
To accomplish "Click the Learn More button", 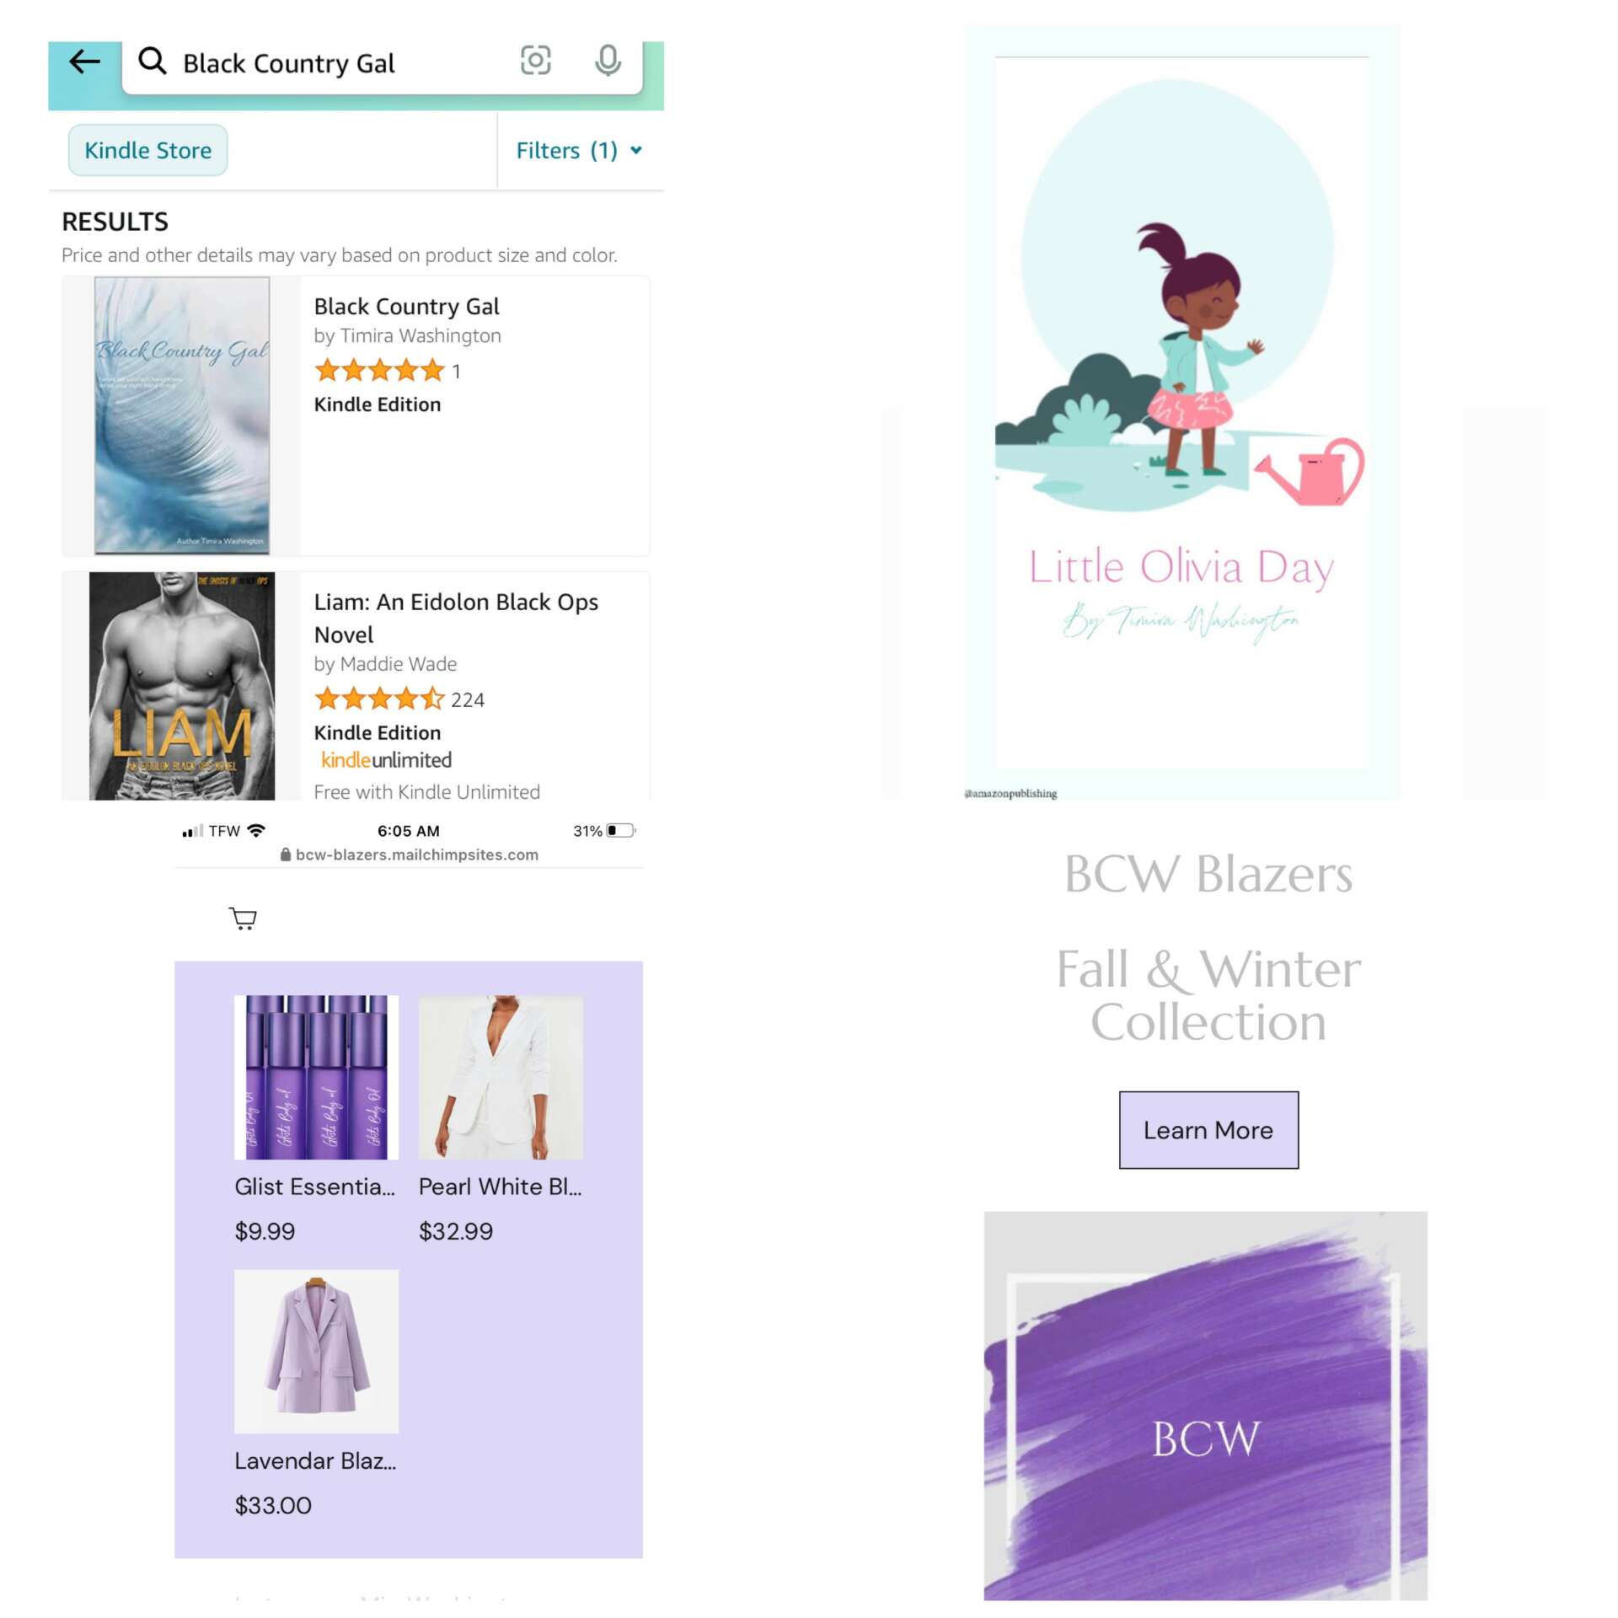I will point(1208,1130).
